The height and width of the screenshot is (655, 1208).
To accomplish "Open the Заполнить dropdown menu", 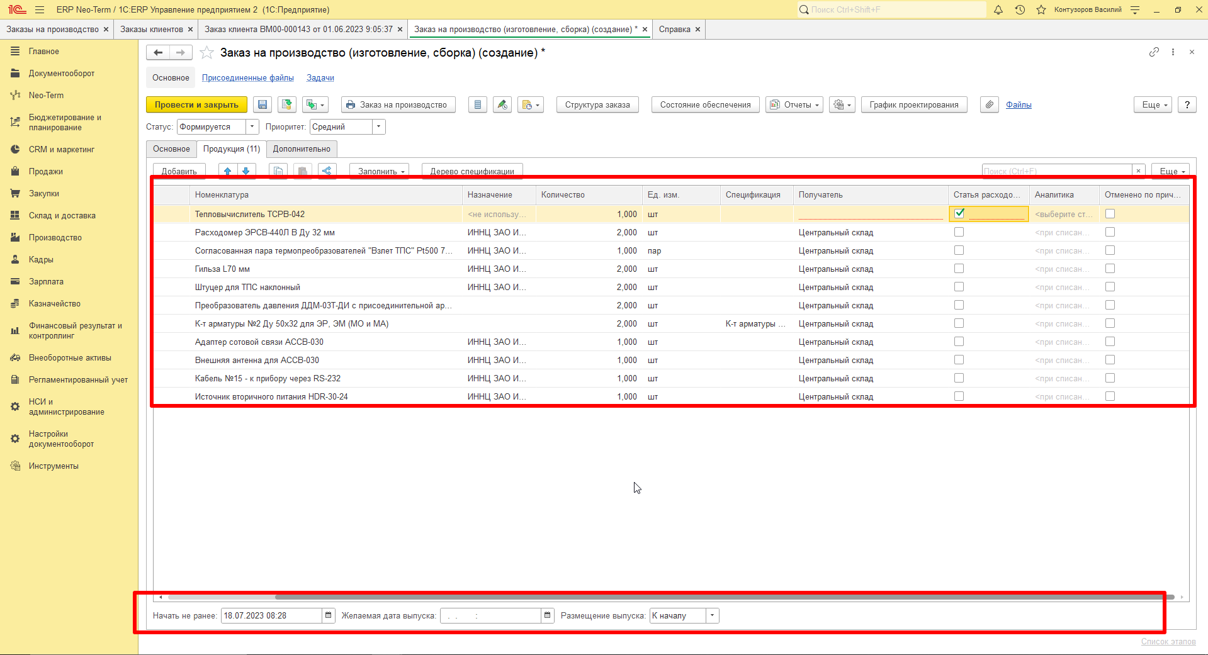I will coord(380,171).
